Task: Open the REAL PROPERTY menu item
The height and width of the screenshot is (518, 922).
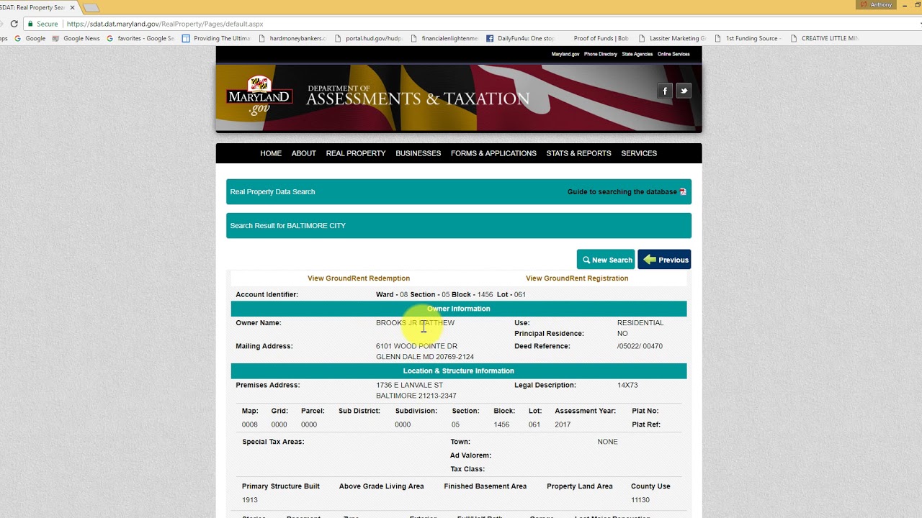Action: click(356, 153)
